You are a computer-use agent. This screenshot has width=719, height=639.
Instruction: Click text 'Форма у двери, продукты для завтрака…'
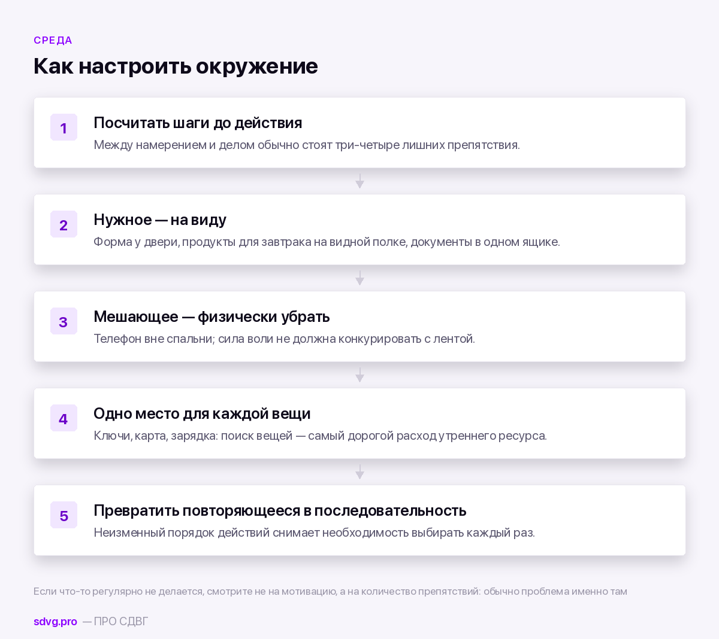327,242
